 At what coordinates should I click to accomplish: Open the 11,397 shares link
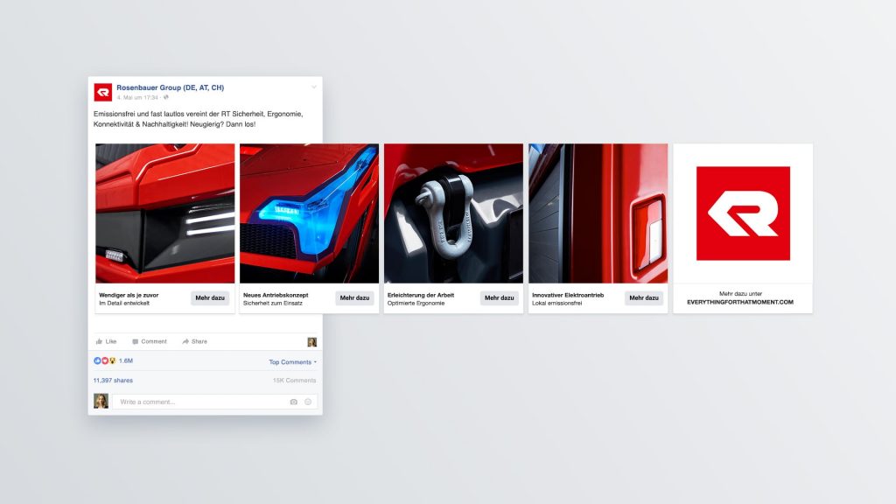point(113,381)
